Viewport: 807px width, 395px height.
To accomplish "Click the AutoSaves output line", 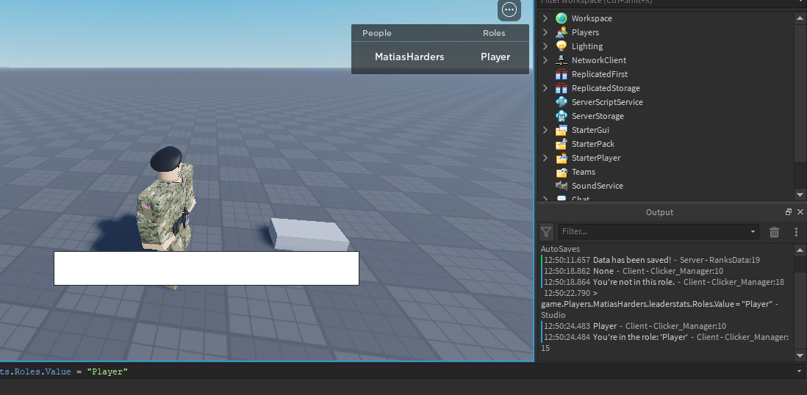I will [x=560, y=249].
